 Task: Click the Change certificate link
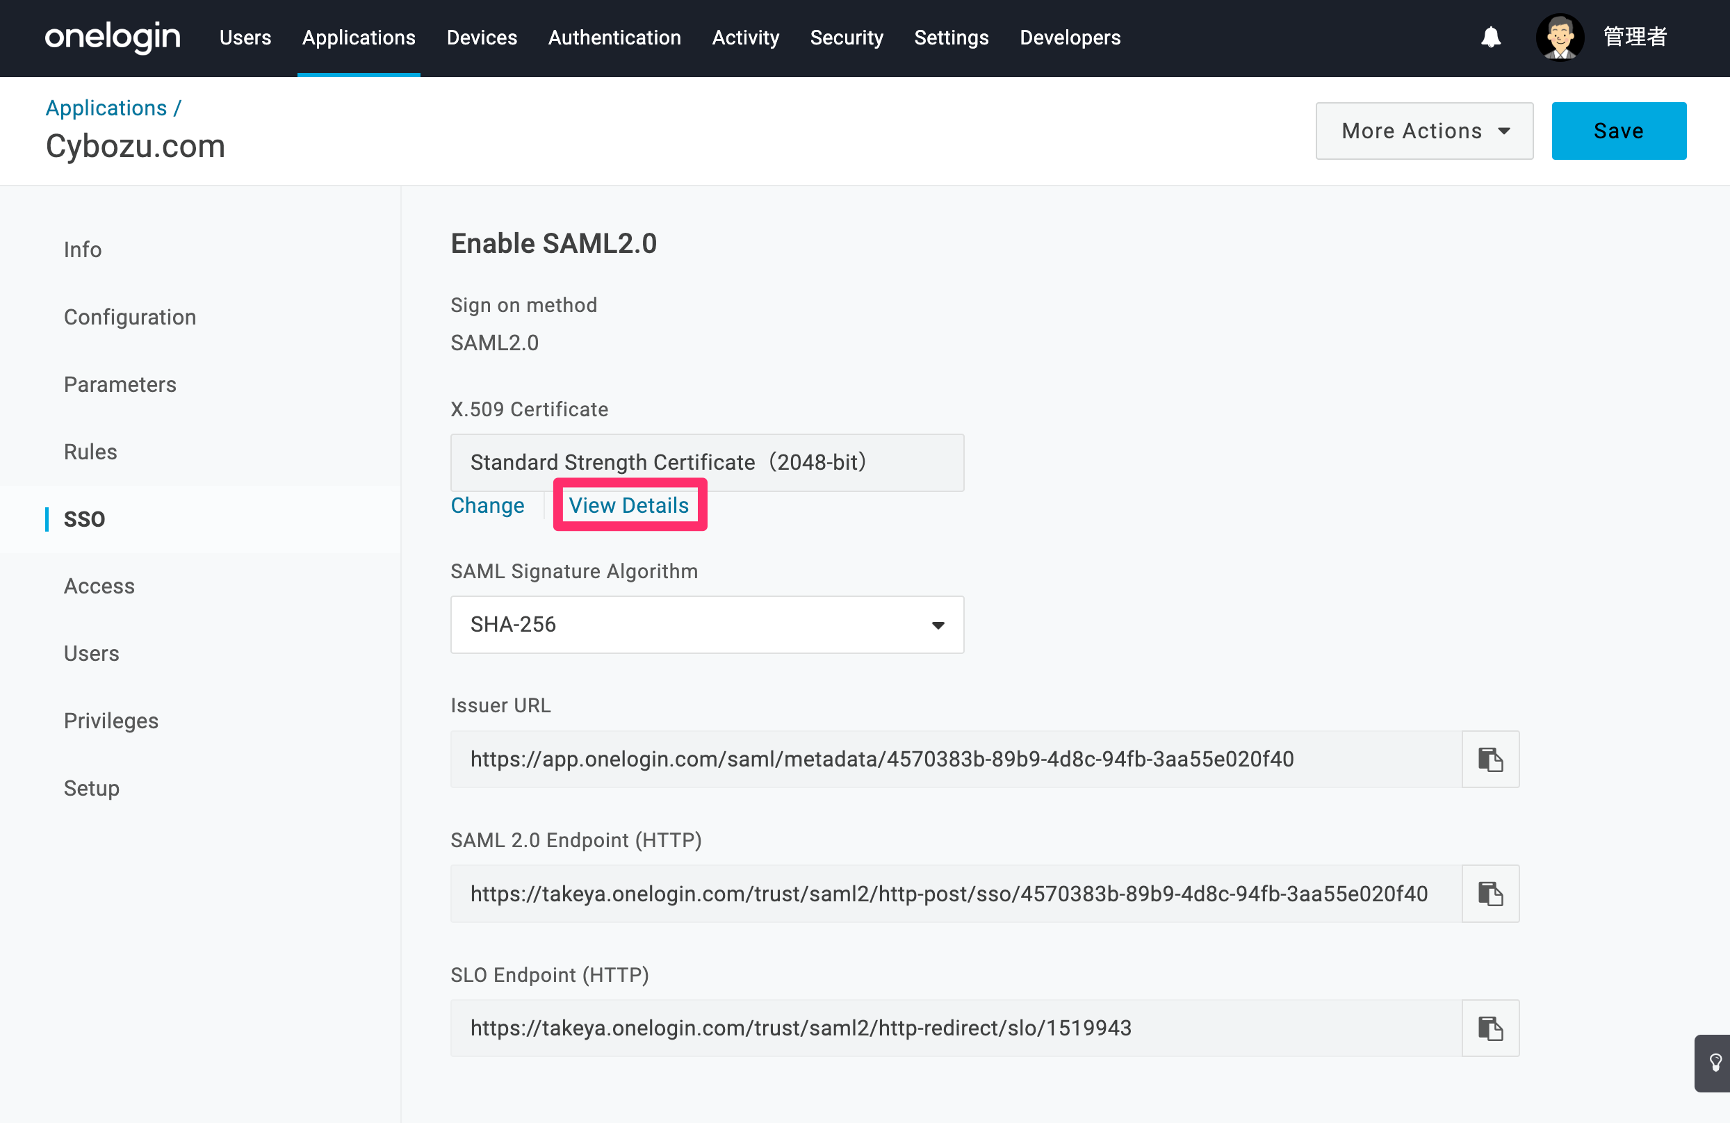pos(487,505)
